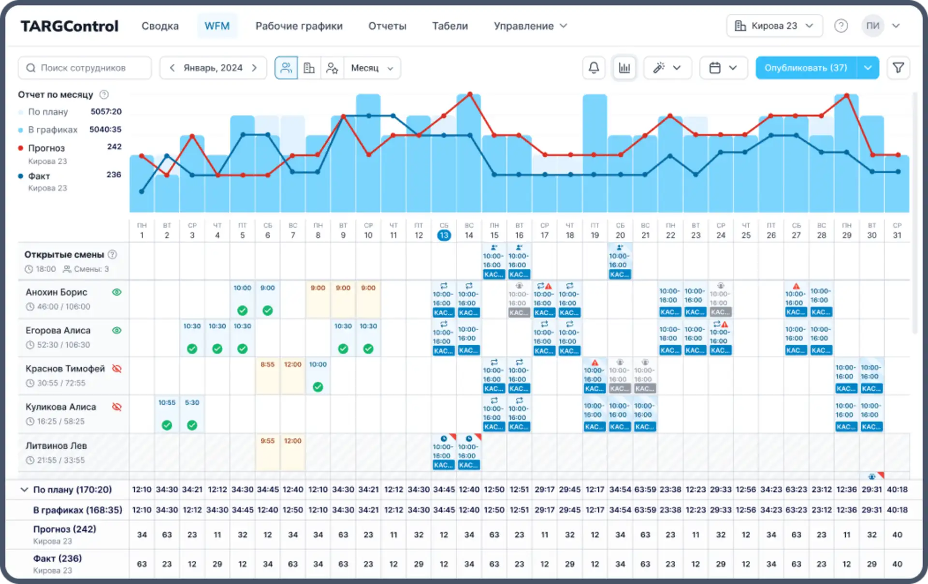Screen dimensions: 928x584
Task: Select the employees view icon
Action: point(286,68)
